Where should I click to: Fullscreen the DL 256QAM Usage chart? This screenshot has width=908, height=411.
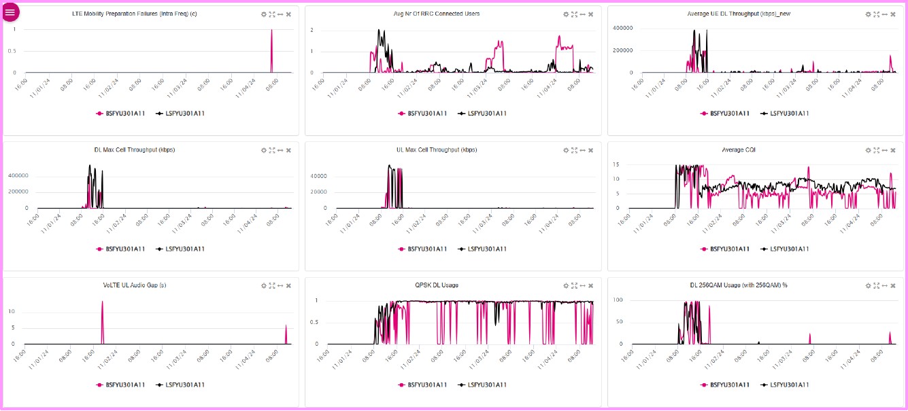(x=876, y=286)
